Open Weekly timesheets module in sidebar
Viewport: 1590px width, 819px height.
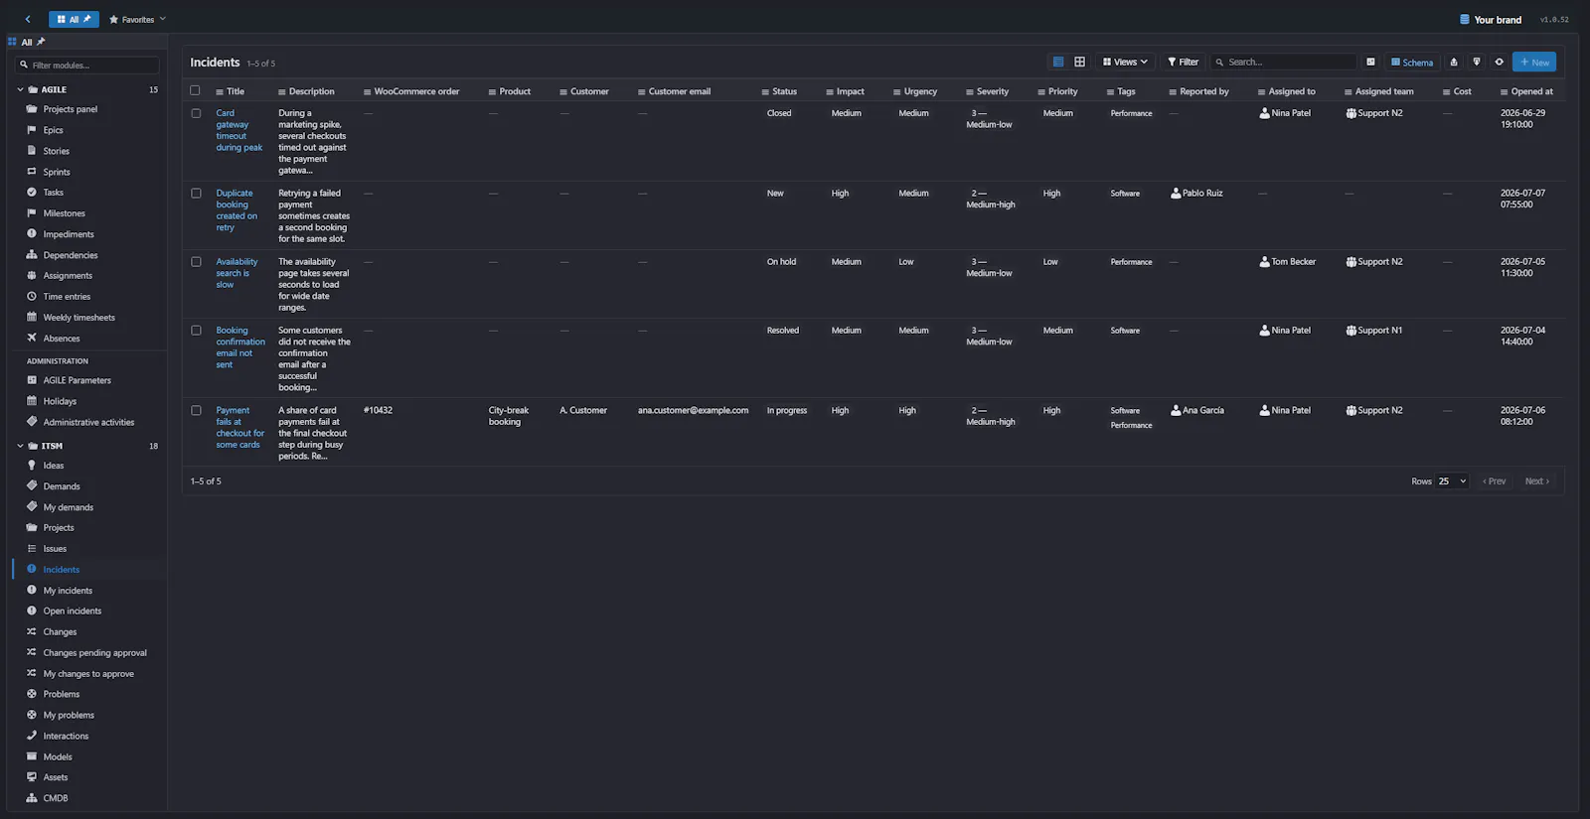pyautogui.click(x=79, y=318)
